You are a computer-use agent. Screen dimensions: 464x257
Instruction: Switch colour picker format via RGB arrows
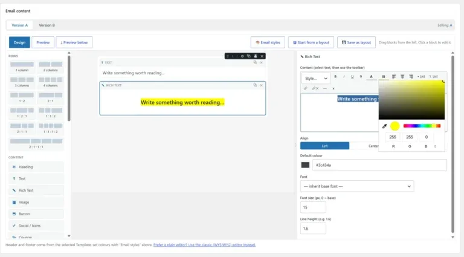pos(435,146)
